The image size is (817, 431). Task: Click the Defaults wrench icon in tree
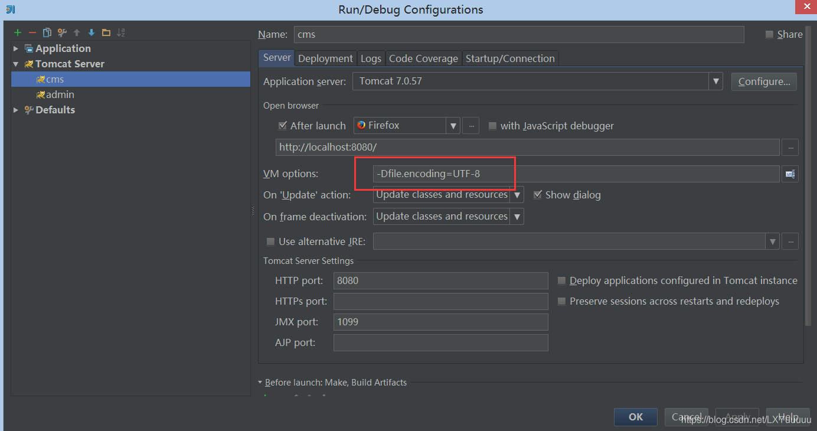(x=29, y=110)
